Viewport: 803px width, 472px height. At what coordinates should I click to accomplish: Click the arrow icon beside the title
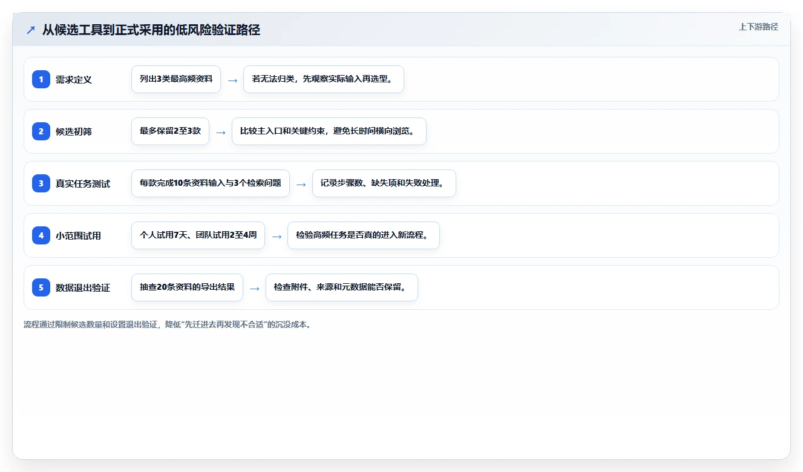(x=31, y=30)
